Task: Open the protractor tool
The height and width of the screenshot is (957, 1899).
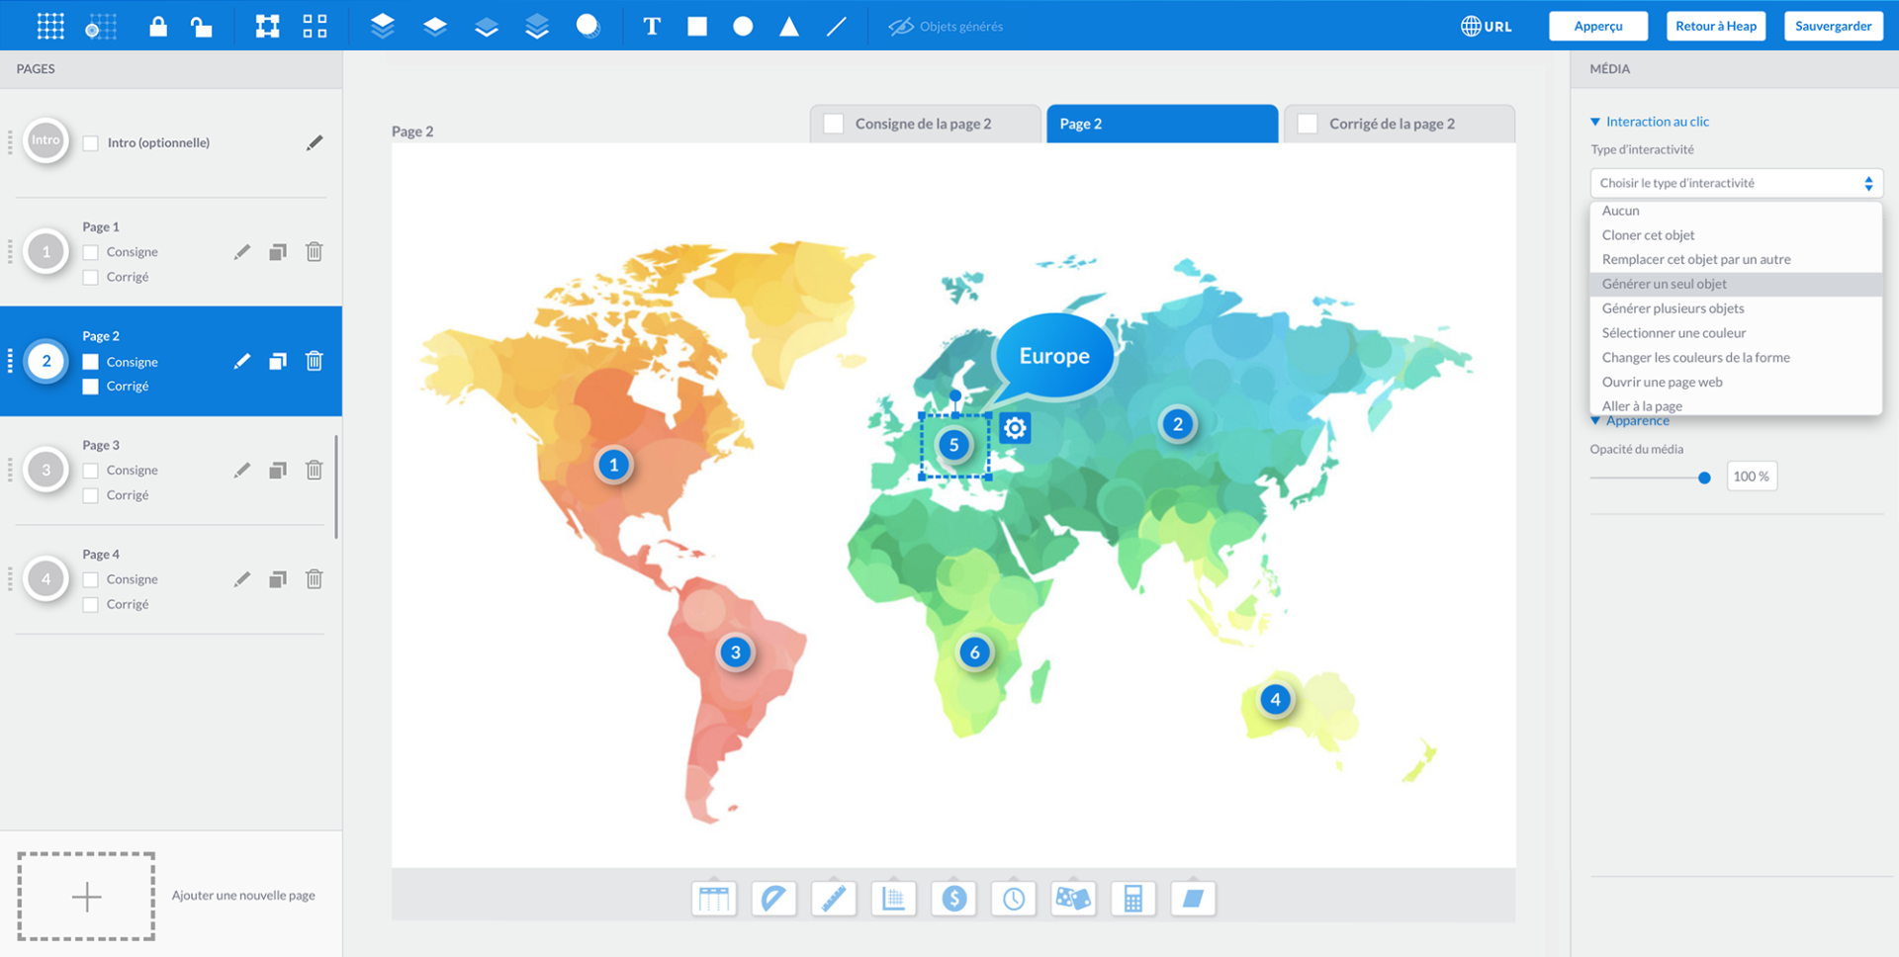Action: 773,899
